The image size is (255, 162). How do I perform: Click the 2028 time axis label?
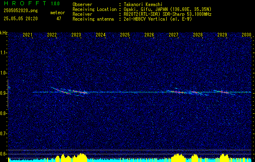tap(198, 35)
